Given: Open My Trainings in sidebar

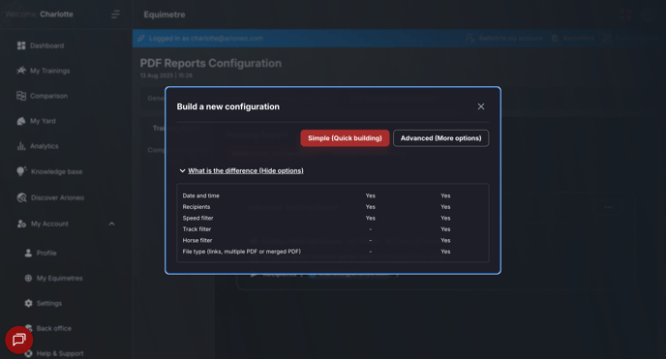Looking at the screenshot, I should tap(49, 71).
